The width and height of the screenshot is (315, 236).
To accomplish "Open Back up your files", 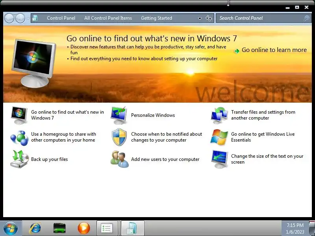I will click(50, 159).
